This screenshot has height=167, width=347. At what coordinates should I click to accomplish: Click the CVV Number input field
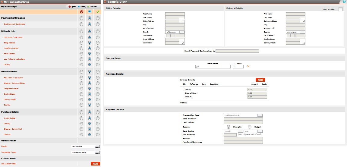click(x=230, y=135)
